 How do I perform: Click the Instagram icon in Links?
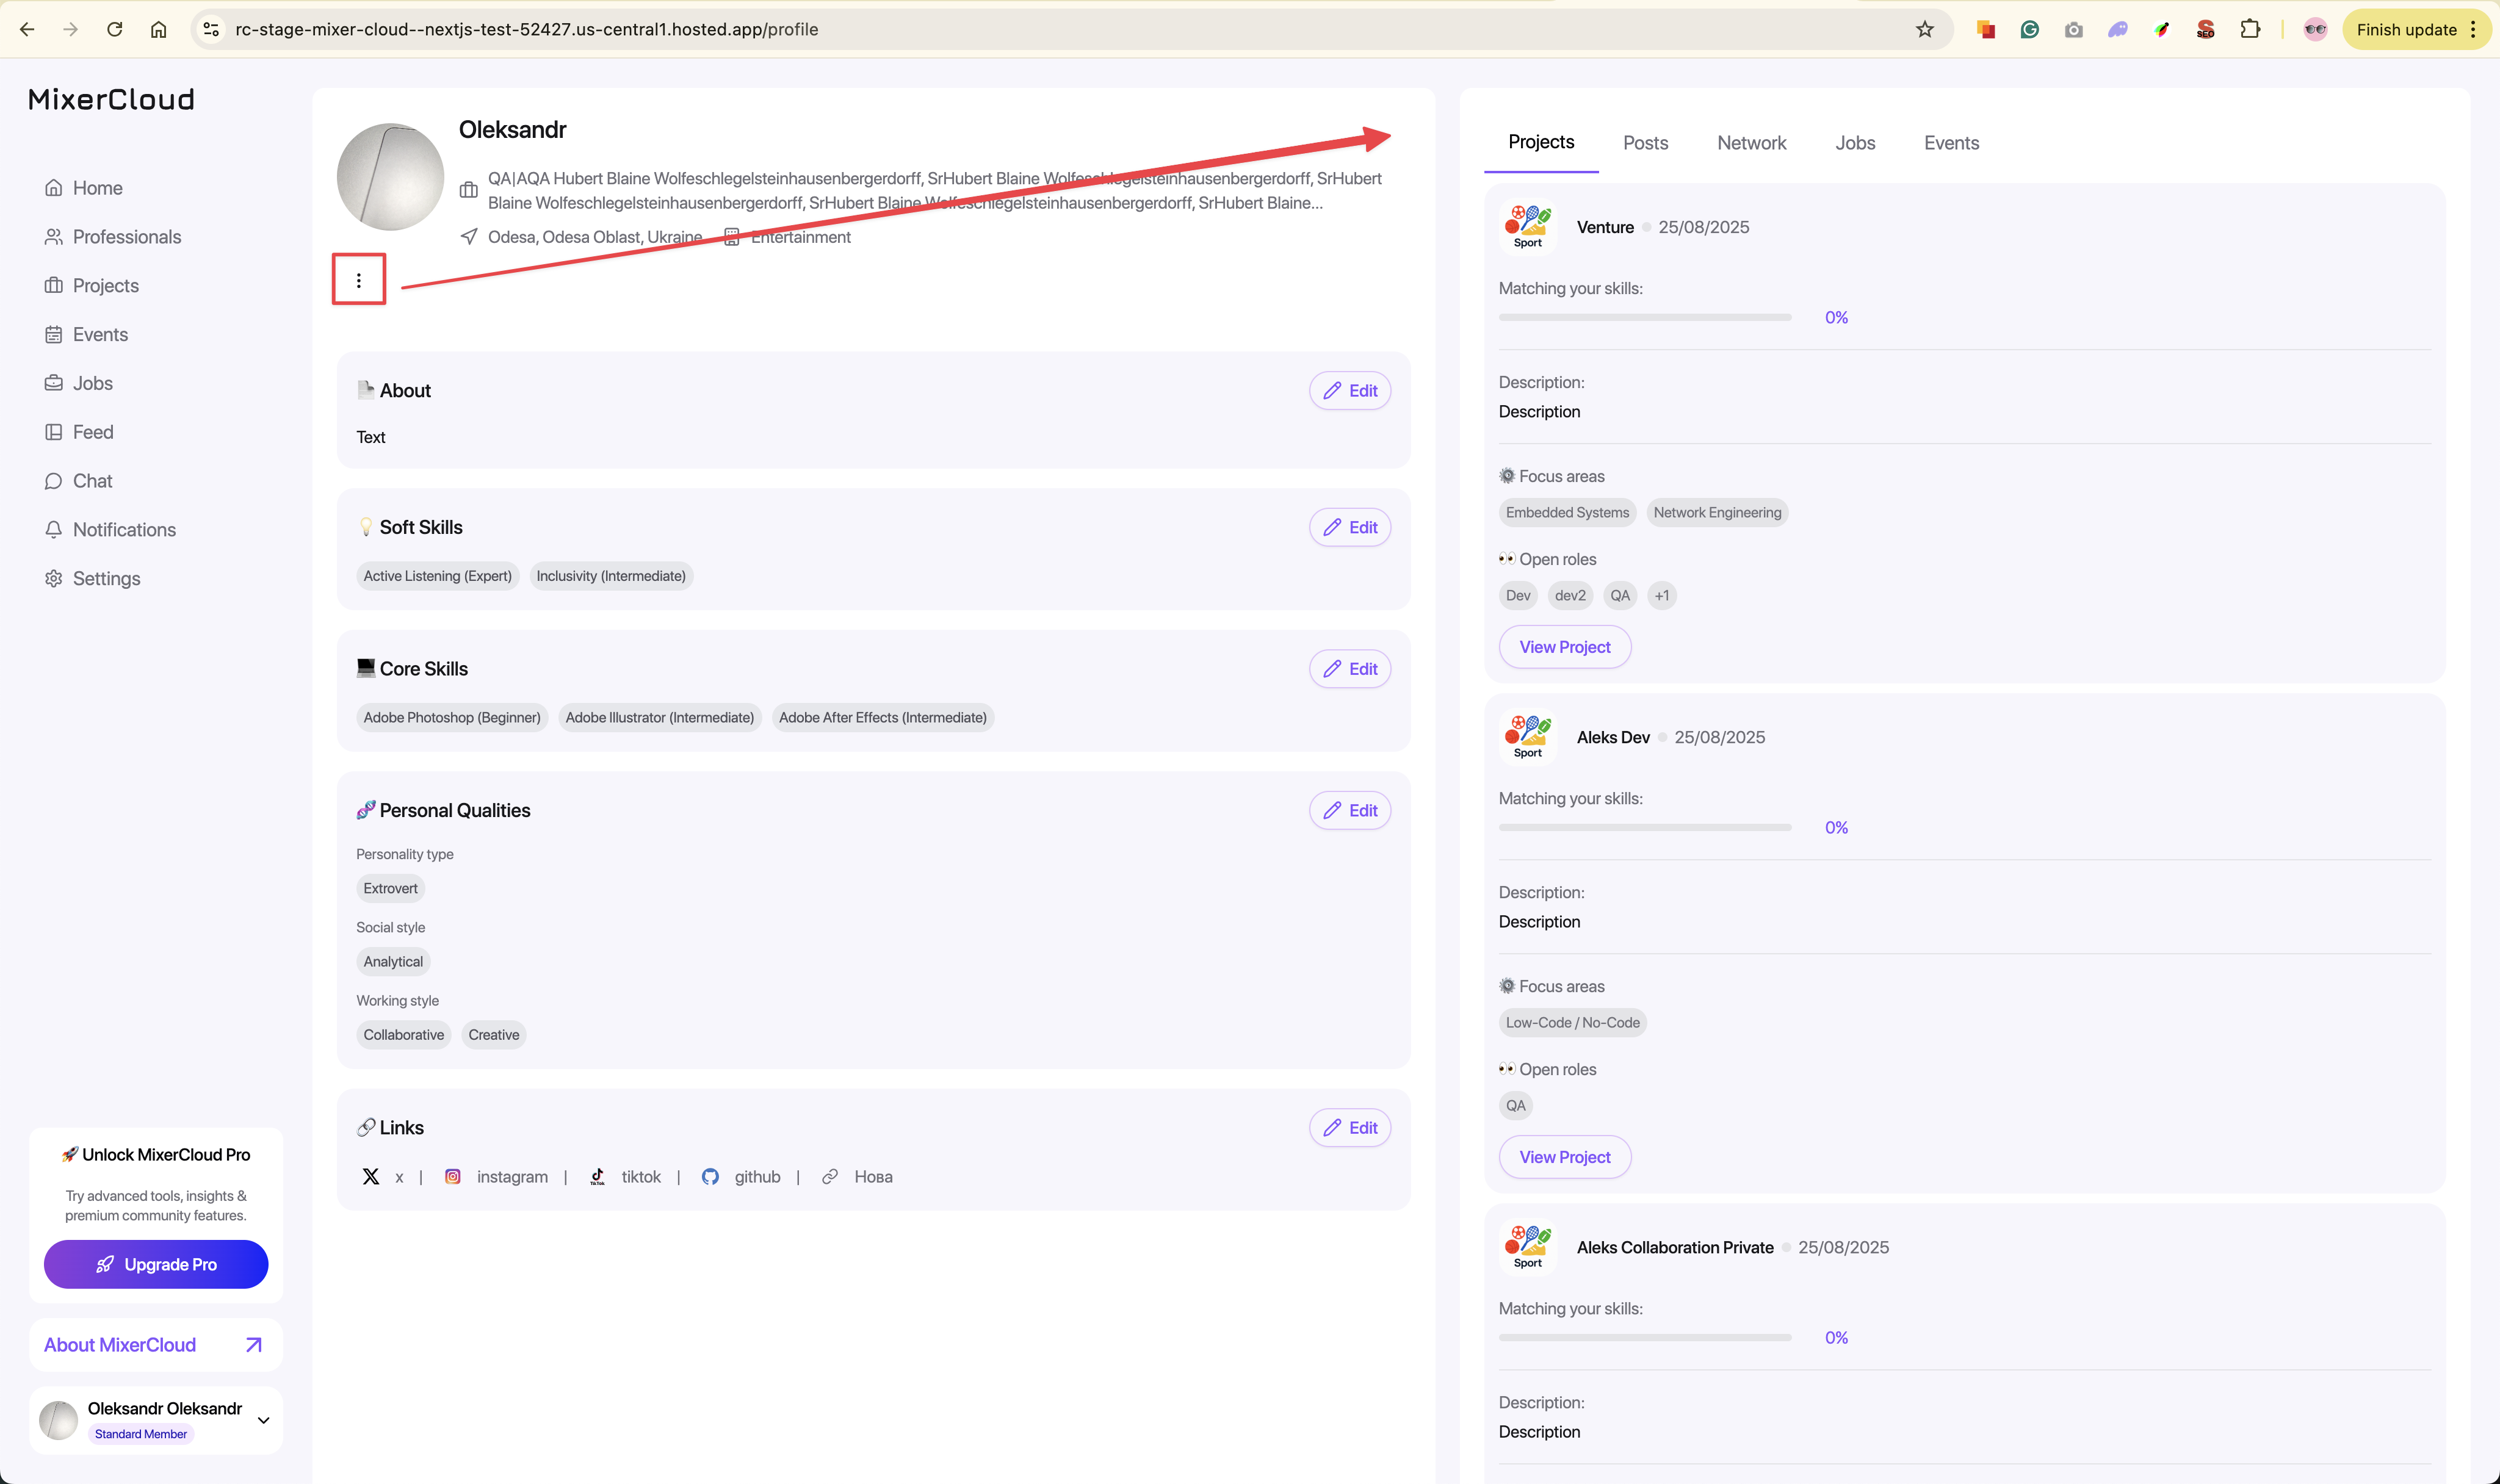tap(453, 1177)
